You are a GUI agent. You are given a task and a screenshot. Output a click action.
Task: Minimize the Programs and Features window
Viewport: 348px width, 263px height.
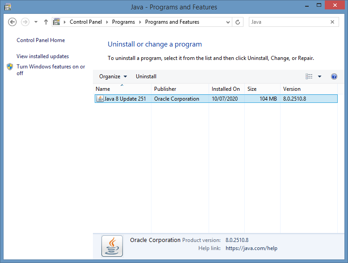point(307,6)
